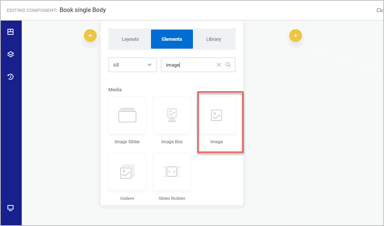This screenshot has height=226, width=384.
Task: Clear the search with the X icon
Action: 219,65
